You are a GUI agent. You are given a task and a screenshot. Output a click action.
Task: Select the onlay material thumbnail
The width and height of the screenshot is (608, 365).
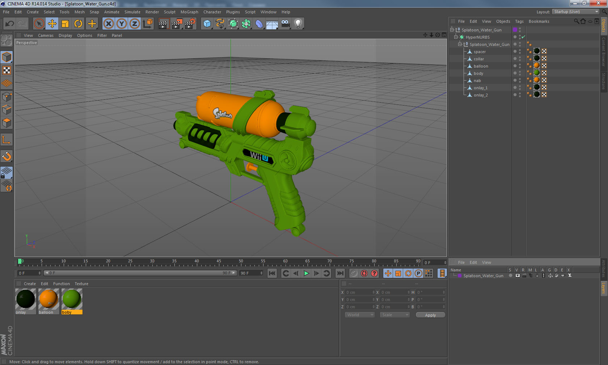(x=25, y=301)
